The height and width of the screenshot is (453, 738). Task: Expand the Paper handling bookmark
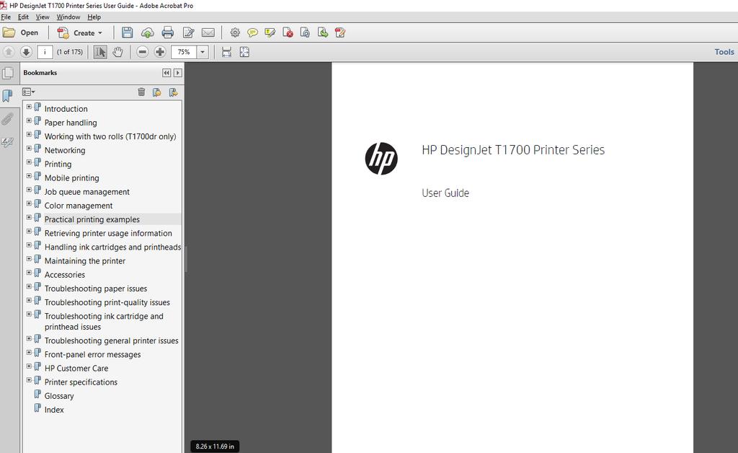(29, 120)
